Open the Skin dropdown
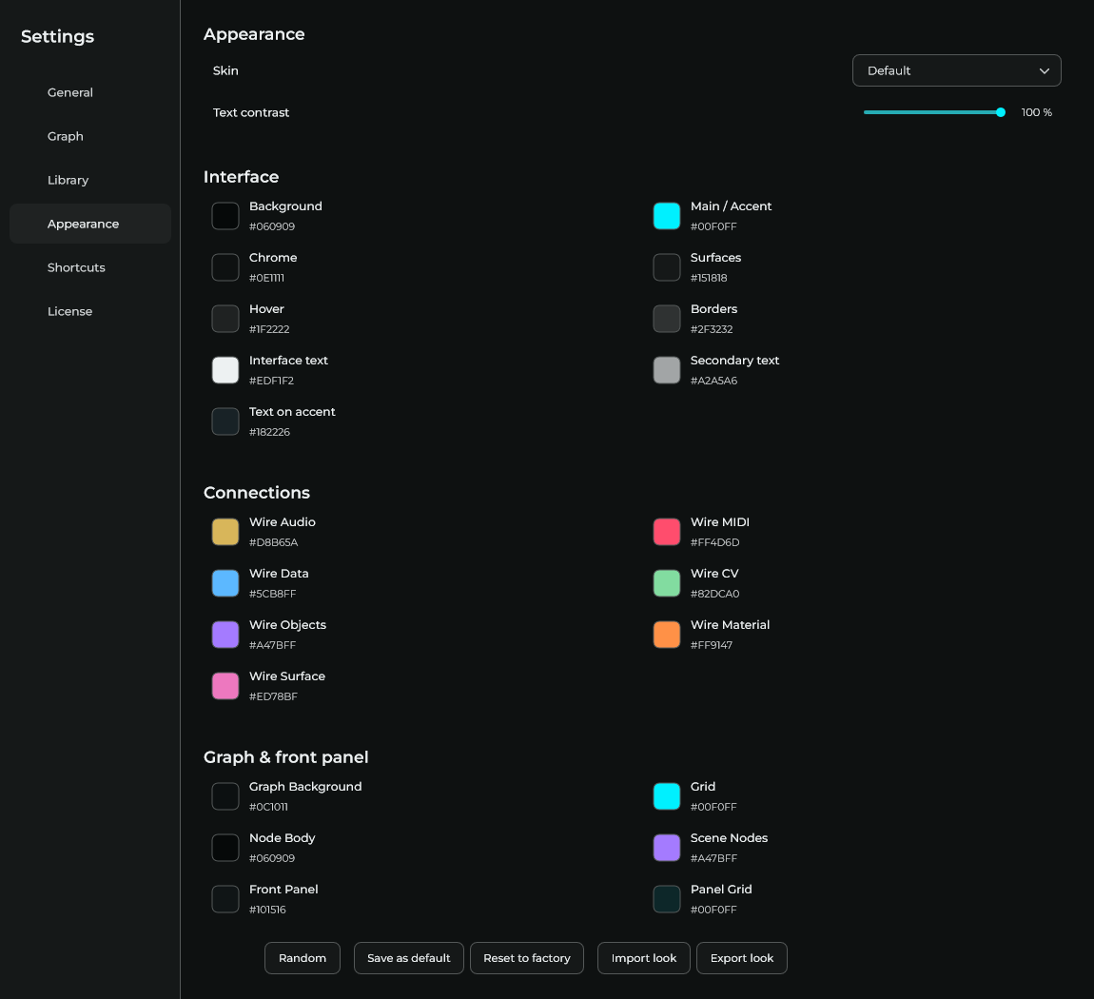The image size is (1094, 999). click(957, 70)
